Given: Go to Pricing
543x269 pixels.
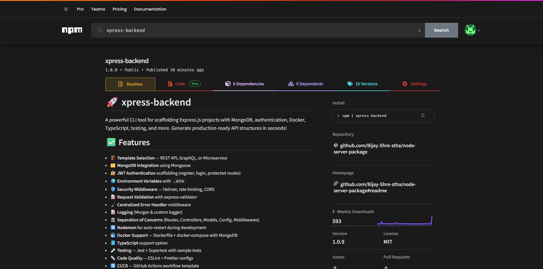Looking at the screenshot, I should click(x=119, y=9).
